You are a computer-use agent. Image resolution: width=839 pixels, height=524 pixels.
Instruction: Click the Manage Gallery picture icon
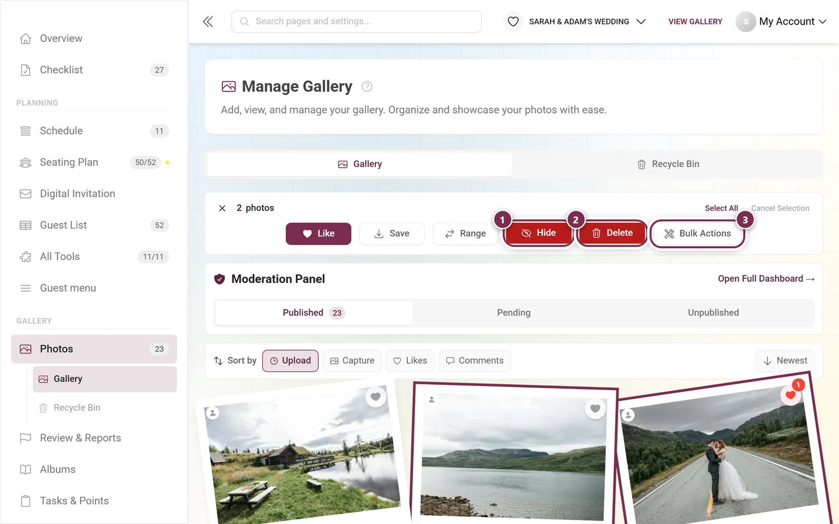229,87
